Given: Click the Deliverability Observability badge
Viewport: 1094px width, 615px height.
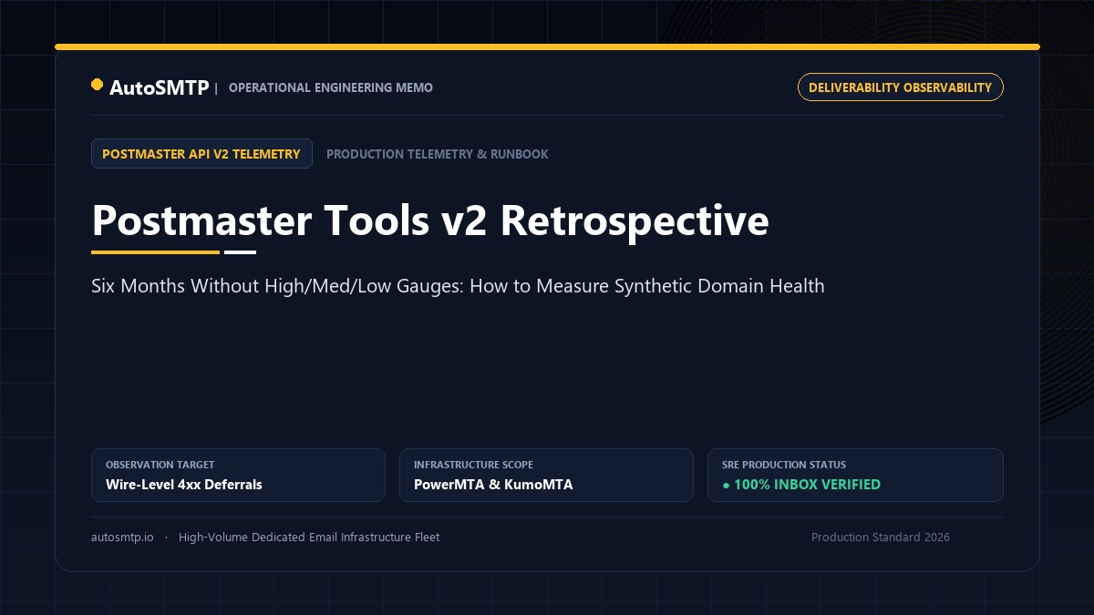Looking at the screenshot, I should pos(901,87).
